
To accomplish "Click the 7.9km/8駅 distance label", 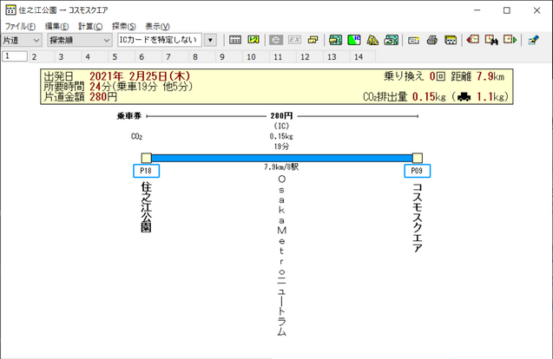I will coord(281,167).
